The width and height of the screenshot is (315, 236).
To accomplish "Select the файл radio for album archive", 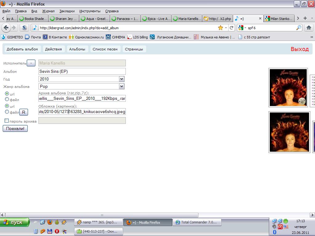I will [7, 99].
